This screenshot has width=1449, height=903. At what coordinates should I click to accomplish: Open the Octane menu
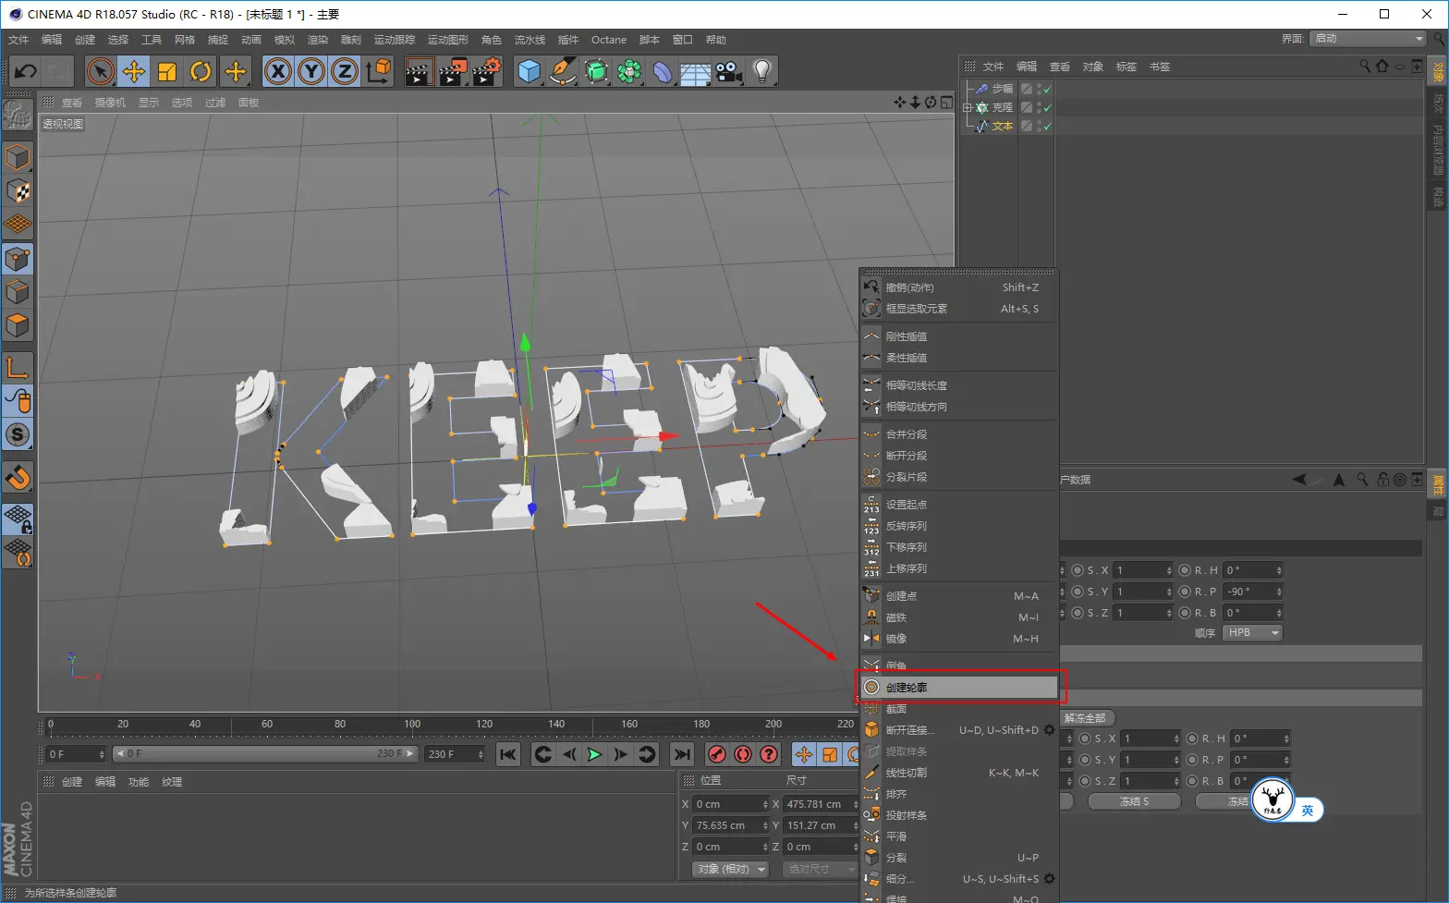pos(609,40)
